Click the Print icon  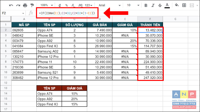coord(25,5)
